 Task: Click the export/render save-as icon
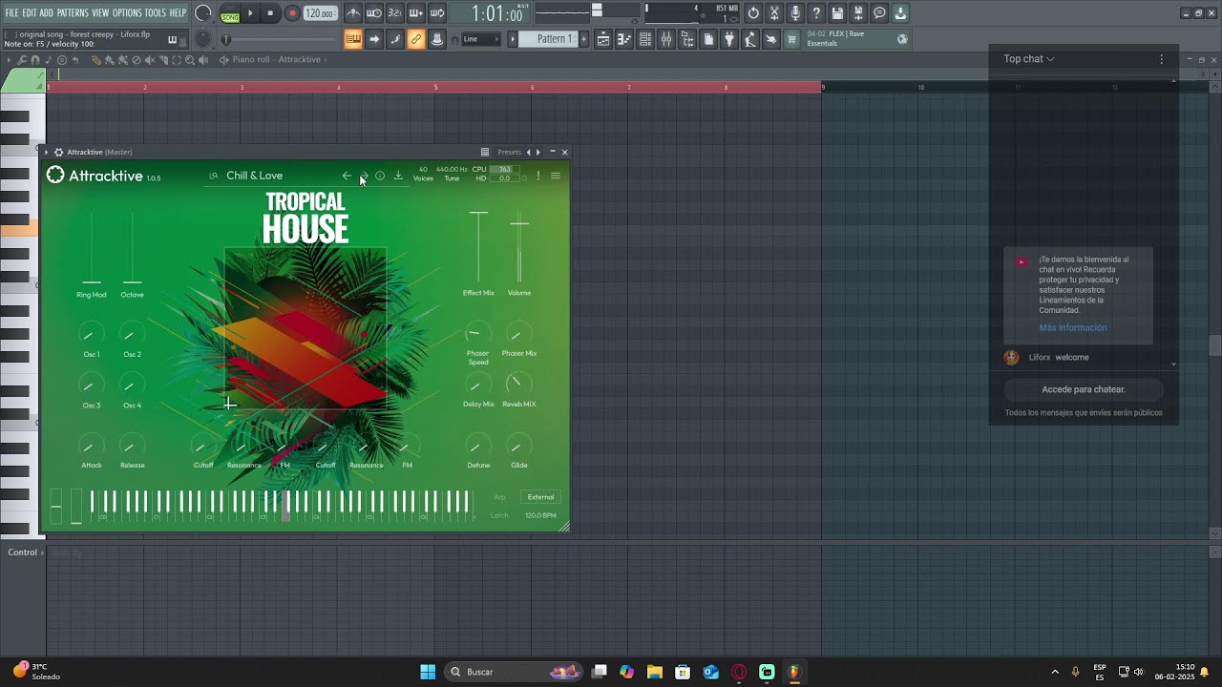(858, 13)
